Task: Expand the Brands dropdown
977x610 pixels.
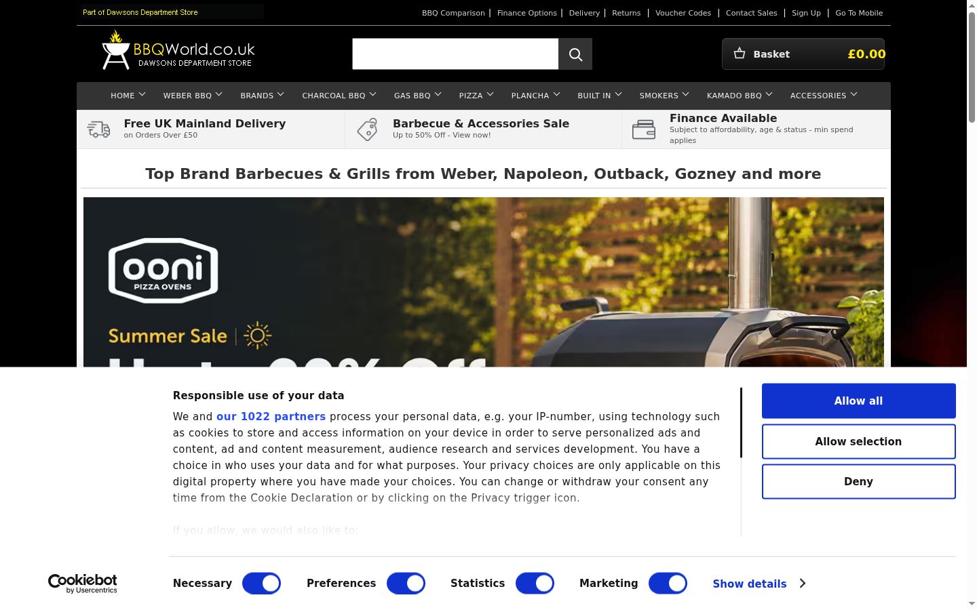Action: coord(262,96)
